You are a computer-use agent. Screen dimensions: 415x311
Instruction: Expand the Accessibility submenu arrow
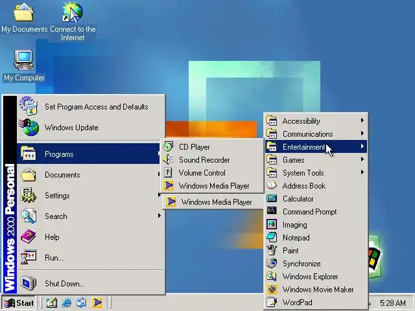click(362, 121)
